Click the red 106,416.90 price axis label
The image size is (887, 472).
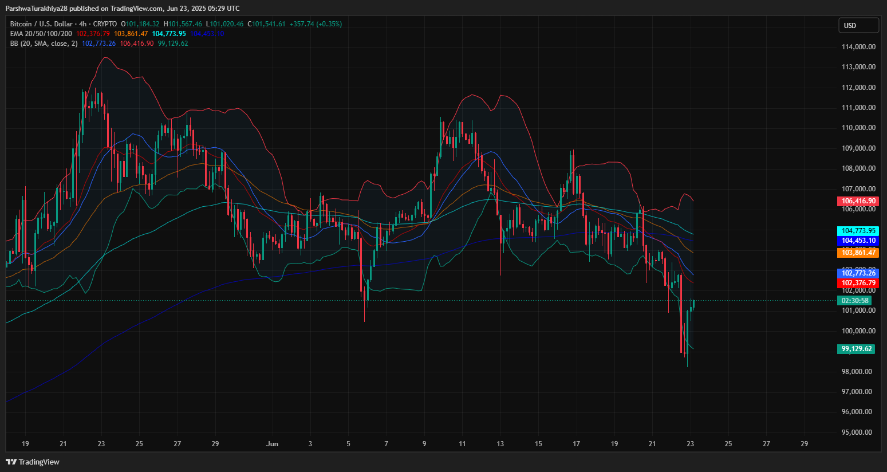(858, 201)
